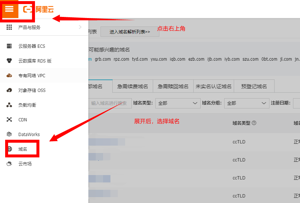
Task: Open 云服务器 ECS in sidebar
Action: click(x=44, y=46)
